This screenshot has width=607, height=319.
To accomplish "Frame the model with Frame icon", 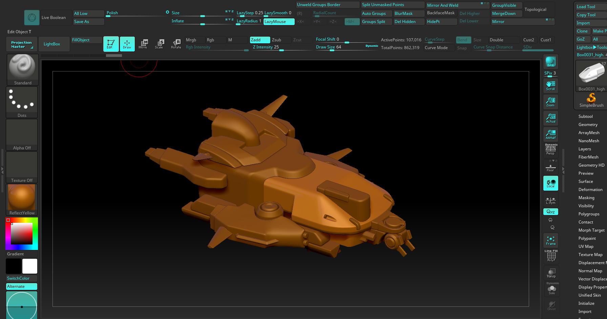I will (550, 240).
